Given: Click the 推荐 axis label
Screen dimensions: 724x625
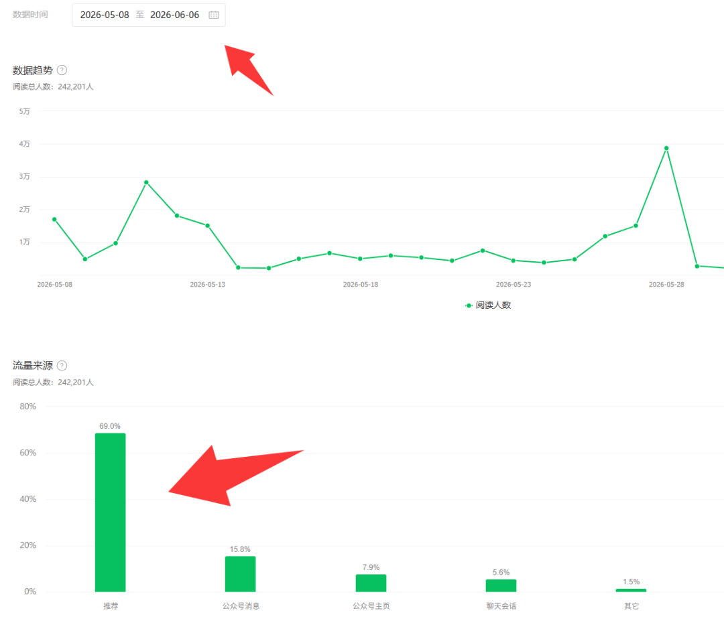Looking at the screenshot, I should (x=111, y=606).
